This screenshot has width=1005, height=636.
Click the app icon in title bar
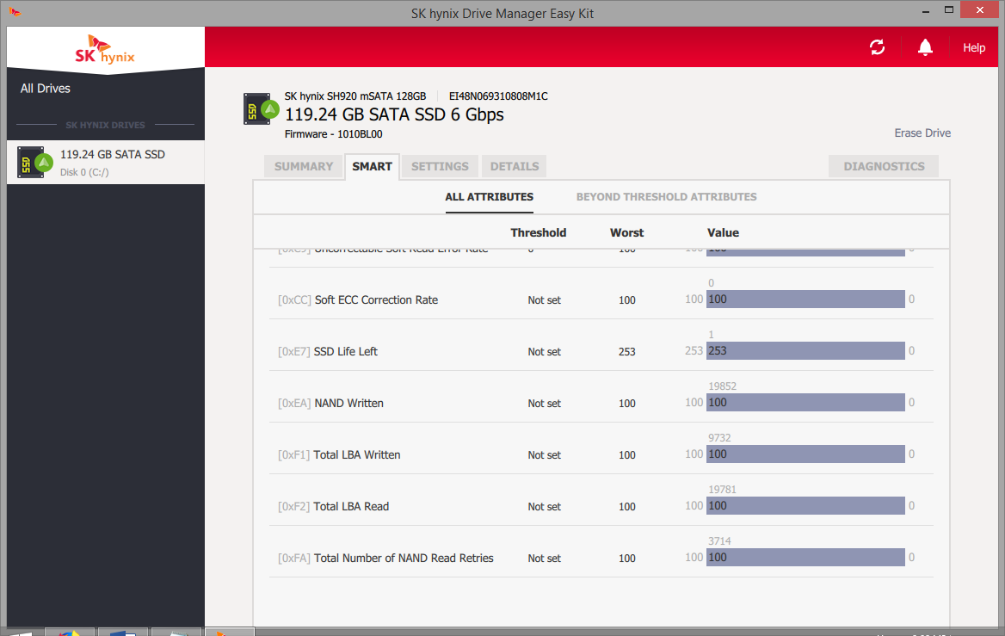[15, 11]
